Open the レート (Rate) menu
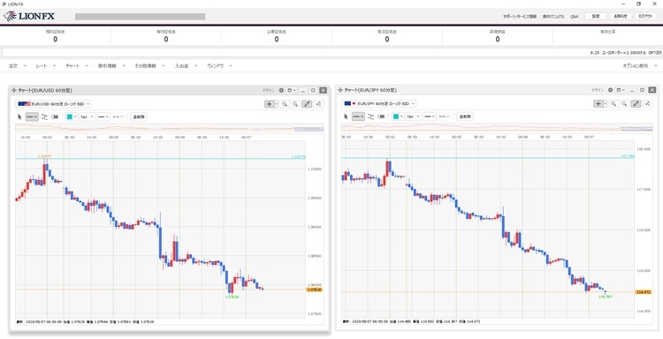This screenshot has height=339, width=663. [46, 66]
